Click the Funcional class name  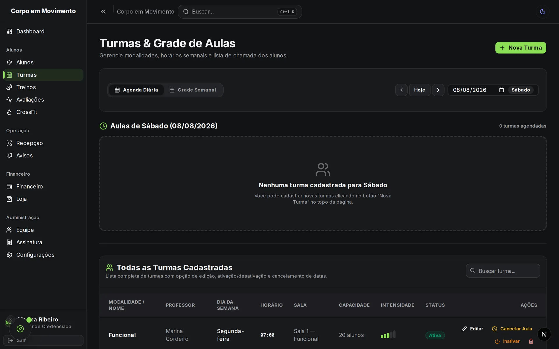point(122,335)
